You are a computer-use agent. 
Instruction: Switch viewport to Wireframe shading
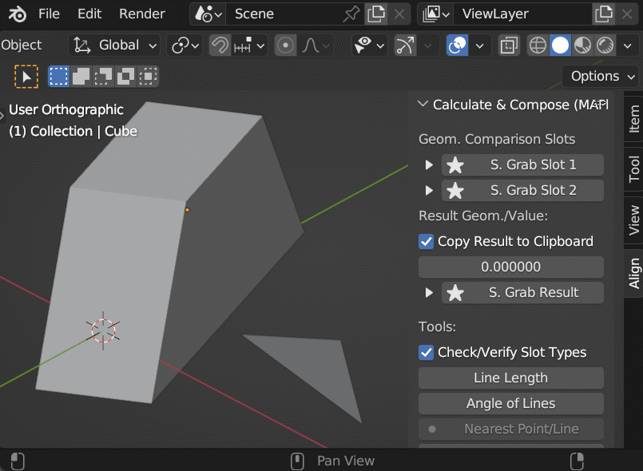(x=537, y=46)
